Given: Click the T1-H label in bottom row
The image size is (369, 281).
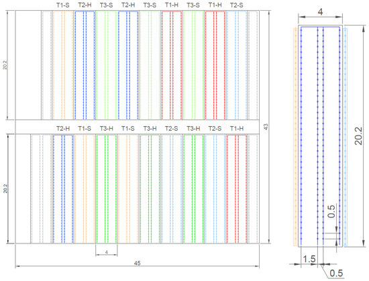Looking at the screenshot, I should point(237,129).
